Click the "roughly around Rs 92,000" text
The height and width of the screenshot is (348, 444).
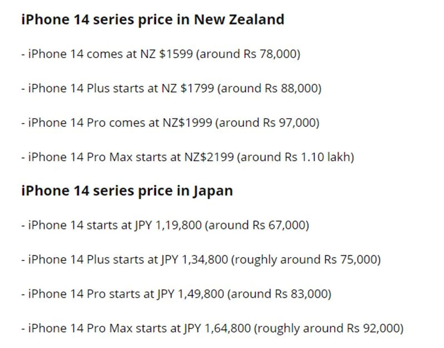point(328,328)
